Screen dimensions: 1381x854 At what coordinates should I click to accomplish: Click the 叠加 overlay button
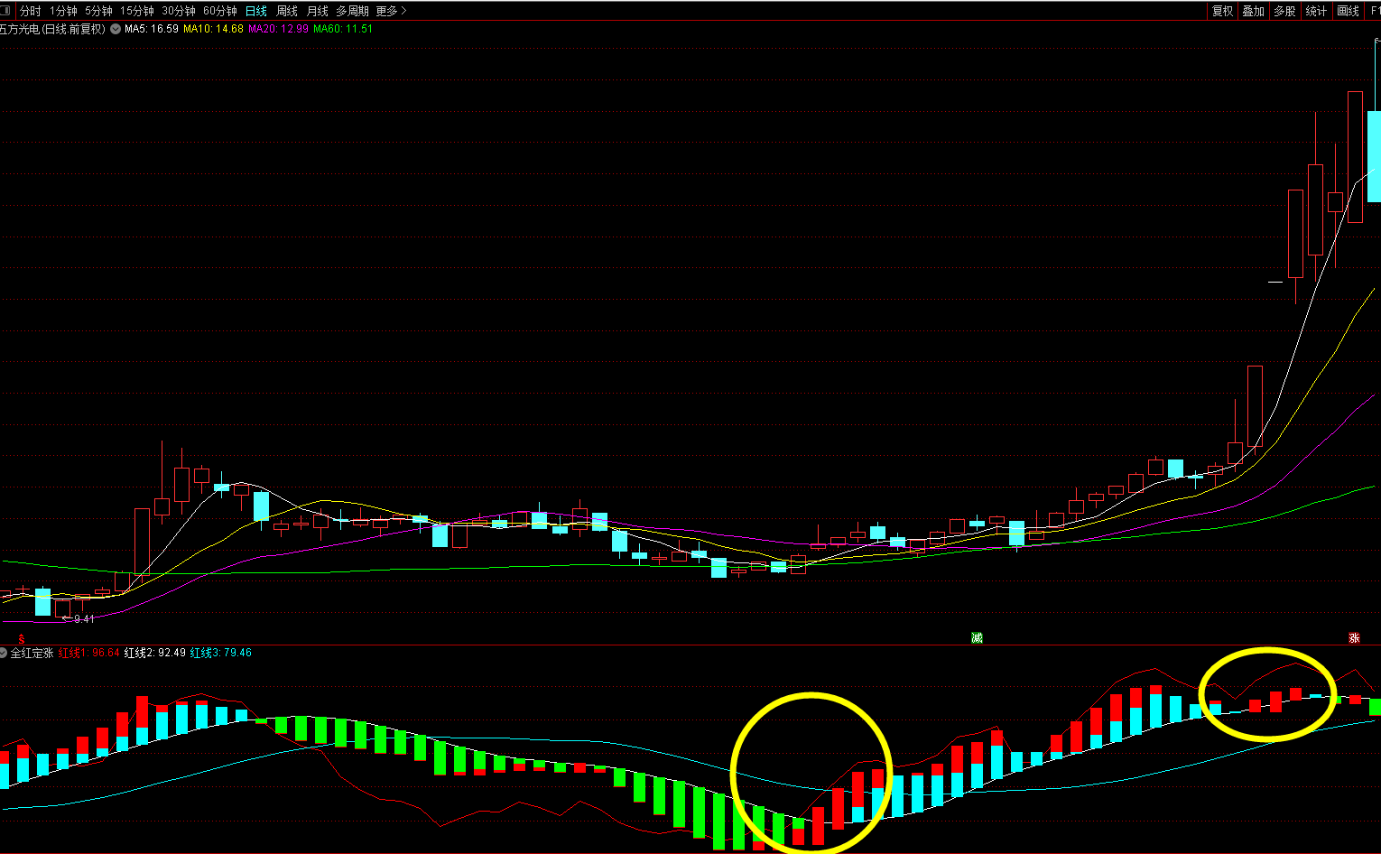[x=1253, y=11]
